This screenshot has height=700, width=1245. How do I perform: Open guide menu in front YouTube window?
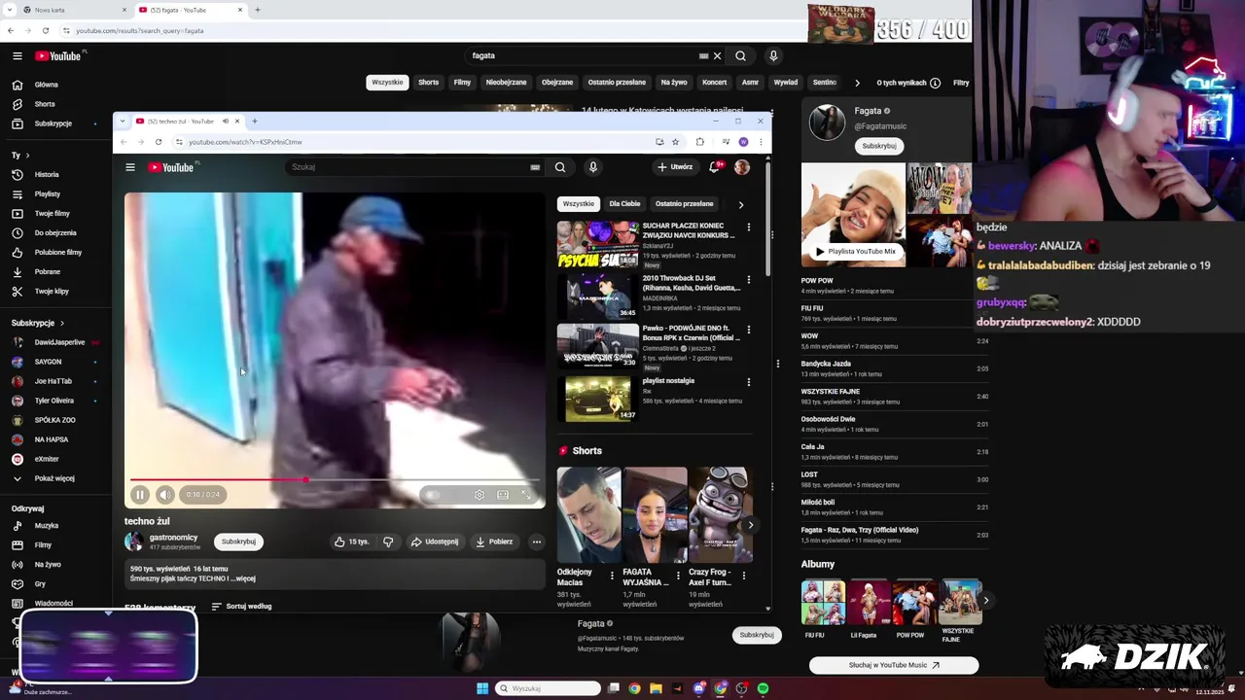129,167
